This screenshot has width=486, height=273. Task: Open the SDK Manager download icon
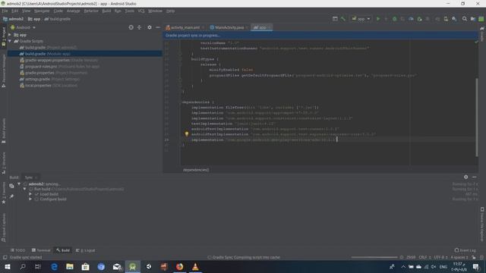(x=454, y=19)
